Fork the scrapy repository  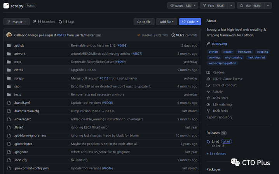(x=214, y=6)
